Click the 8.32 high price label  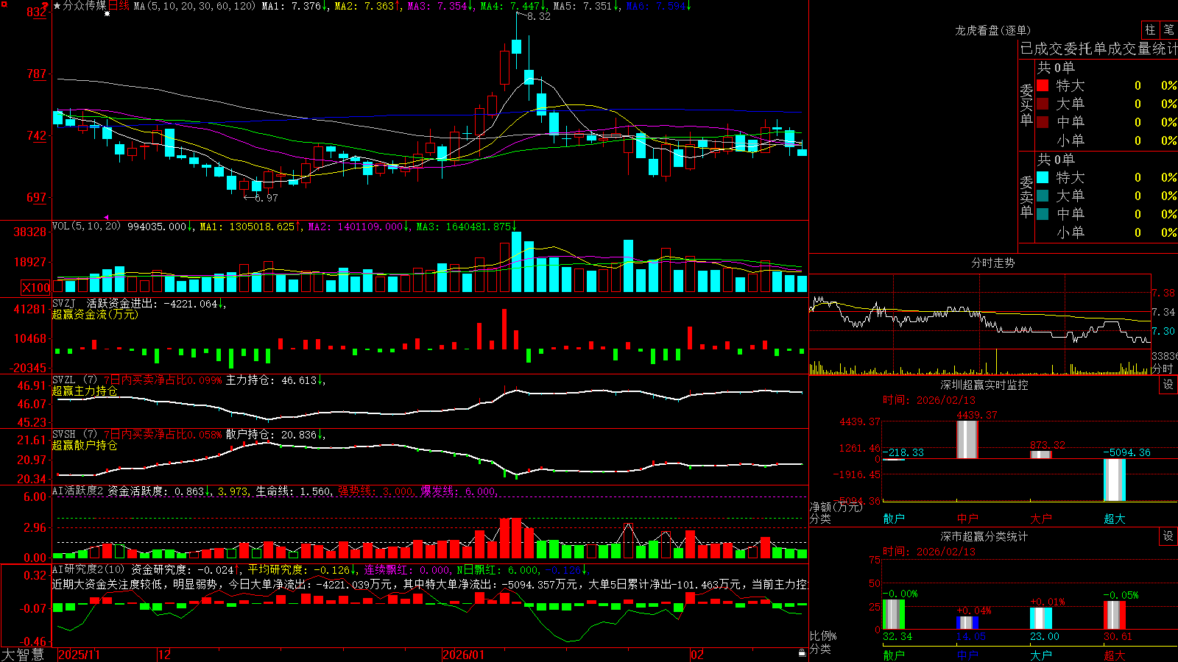[539, 16]
